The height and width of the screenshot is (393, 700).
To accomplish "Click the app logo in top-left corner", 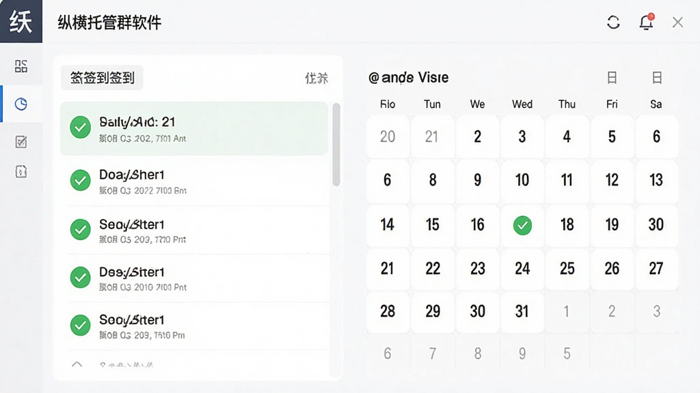I will (x=21, y=21).
